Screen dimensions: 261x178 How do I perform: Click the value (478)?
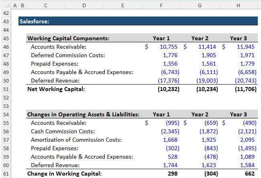click(x=211, y=157)
